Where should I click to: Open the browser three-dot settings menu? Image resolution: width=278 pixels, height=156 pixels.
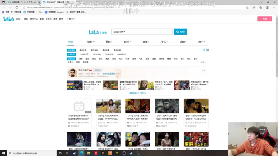coord(274,7)
